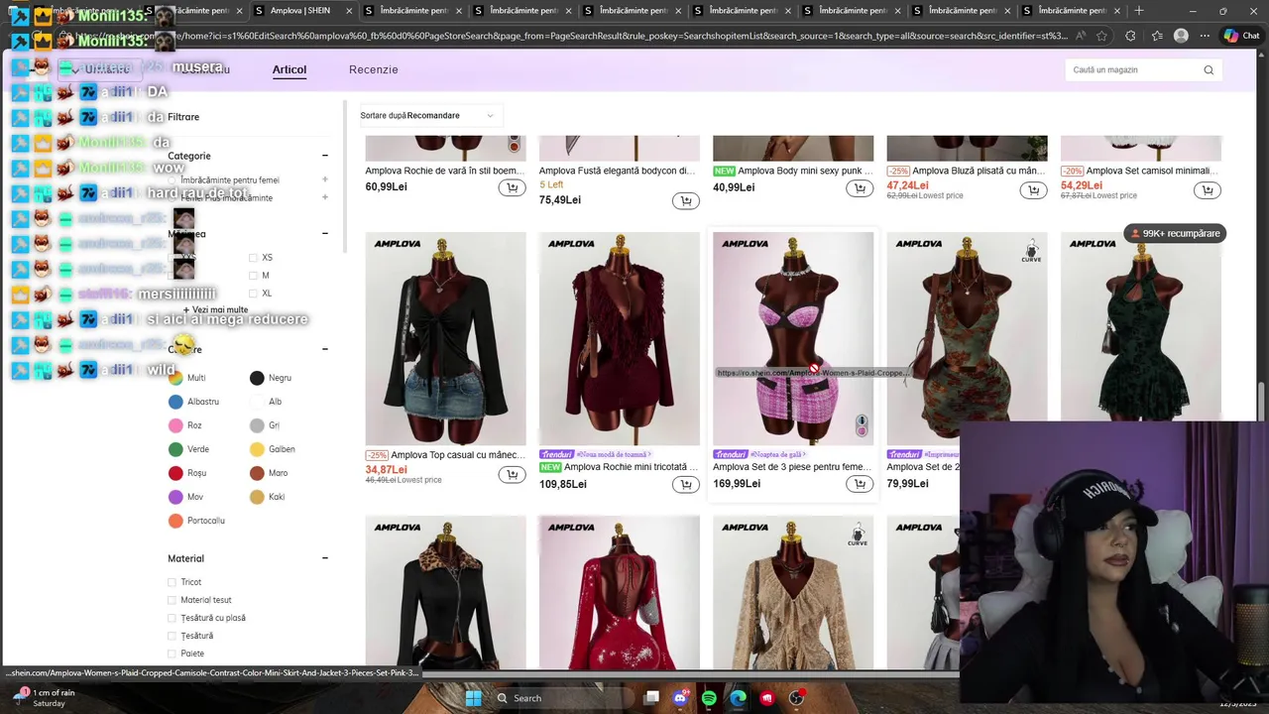Image resolution: width=1269 pixels, height=714 pixels.
Task: Enable the Țesătură material filter
Action: pyautogui.click(x=172, y=636)
